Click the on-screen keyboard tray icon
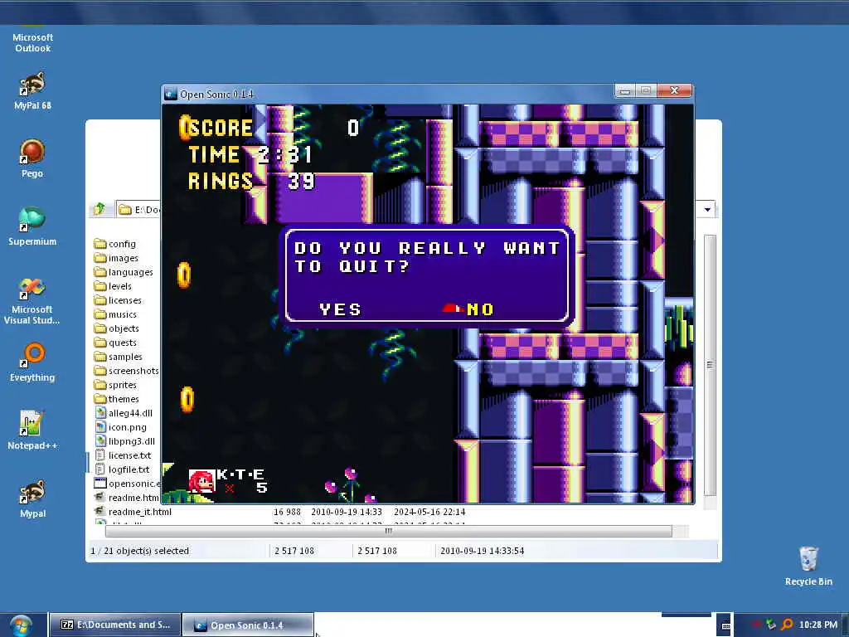 (x=725, y=625)
